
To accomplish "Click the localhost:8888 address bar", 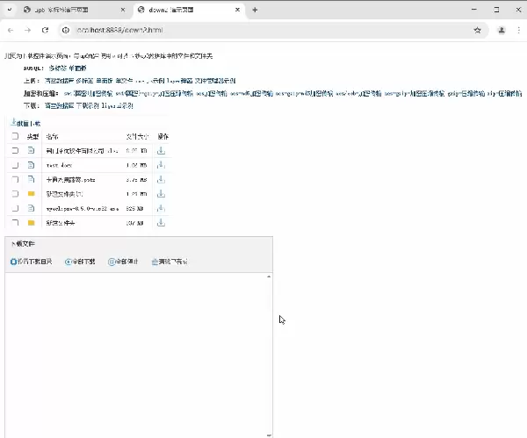I will (x=263, y=29).
